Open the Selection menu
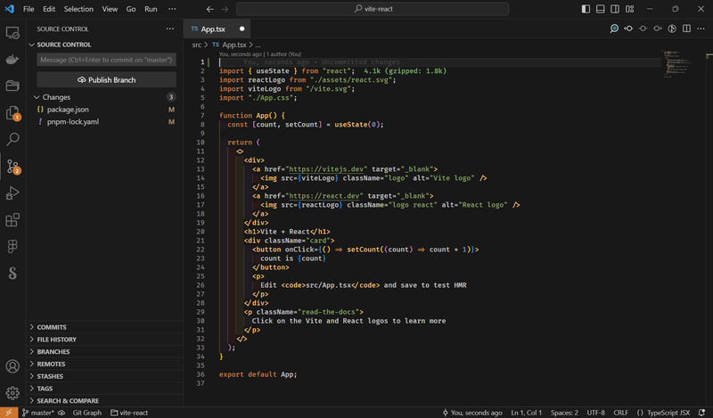This screenshot has height=418, width=713. point(78,9)
